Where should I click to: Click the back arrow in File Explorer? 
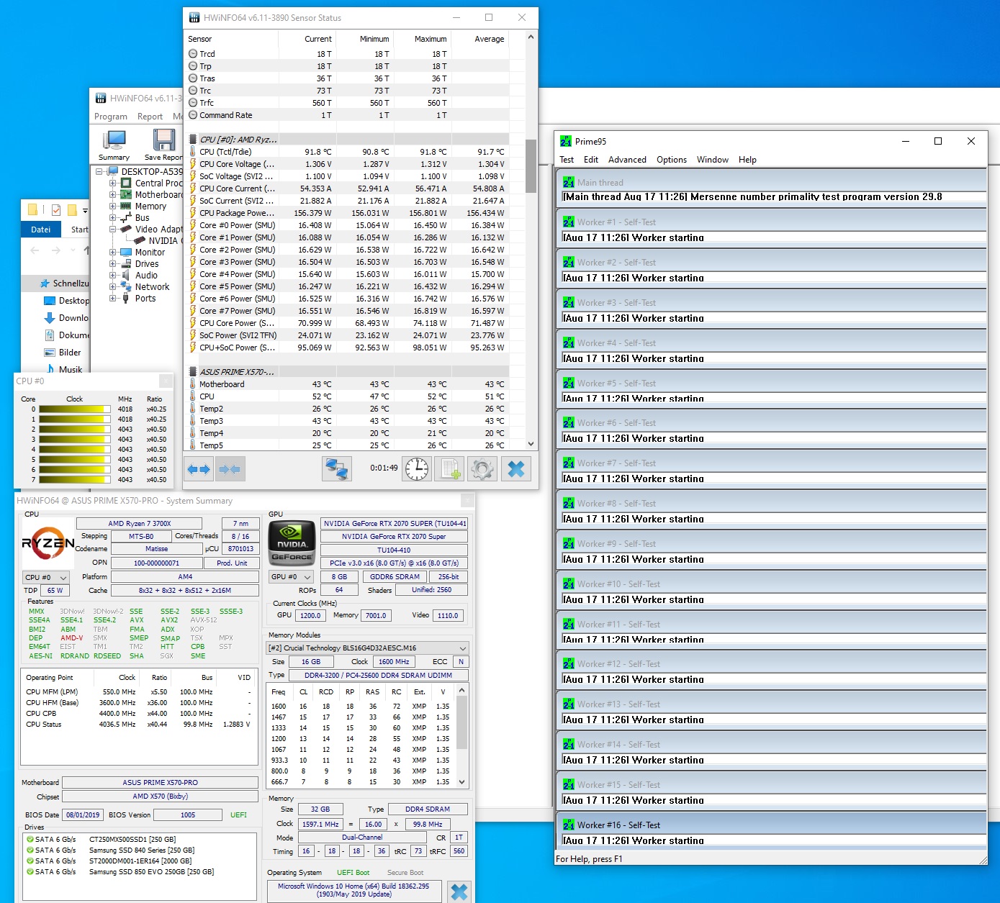tap(35, 250)
